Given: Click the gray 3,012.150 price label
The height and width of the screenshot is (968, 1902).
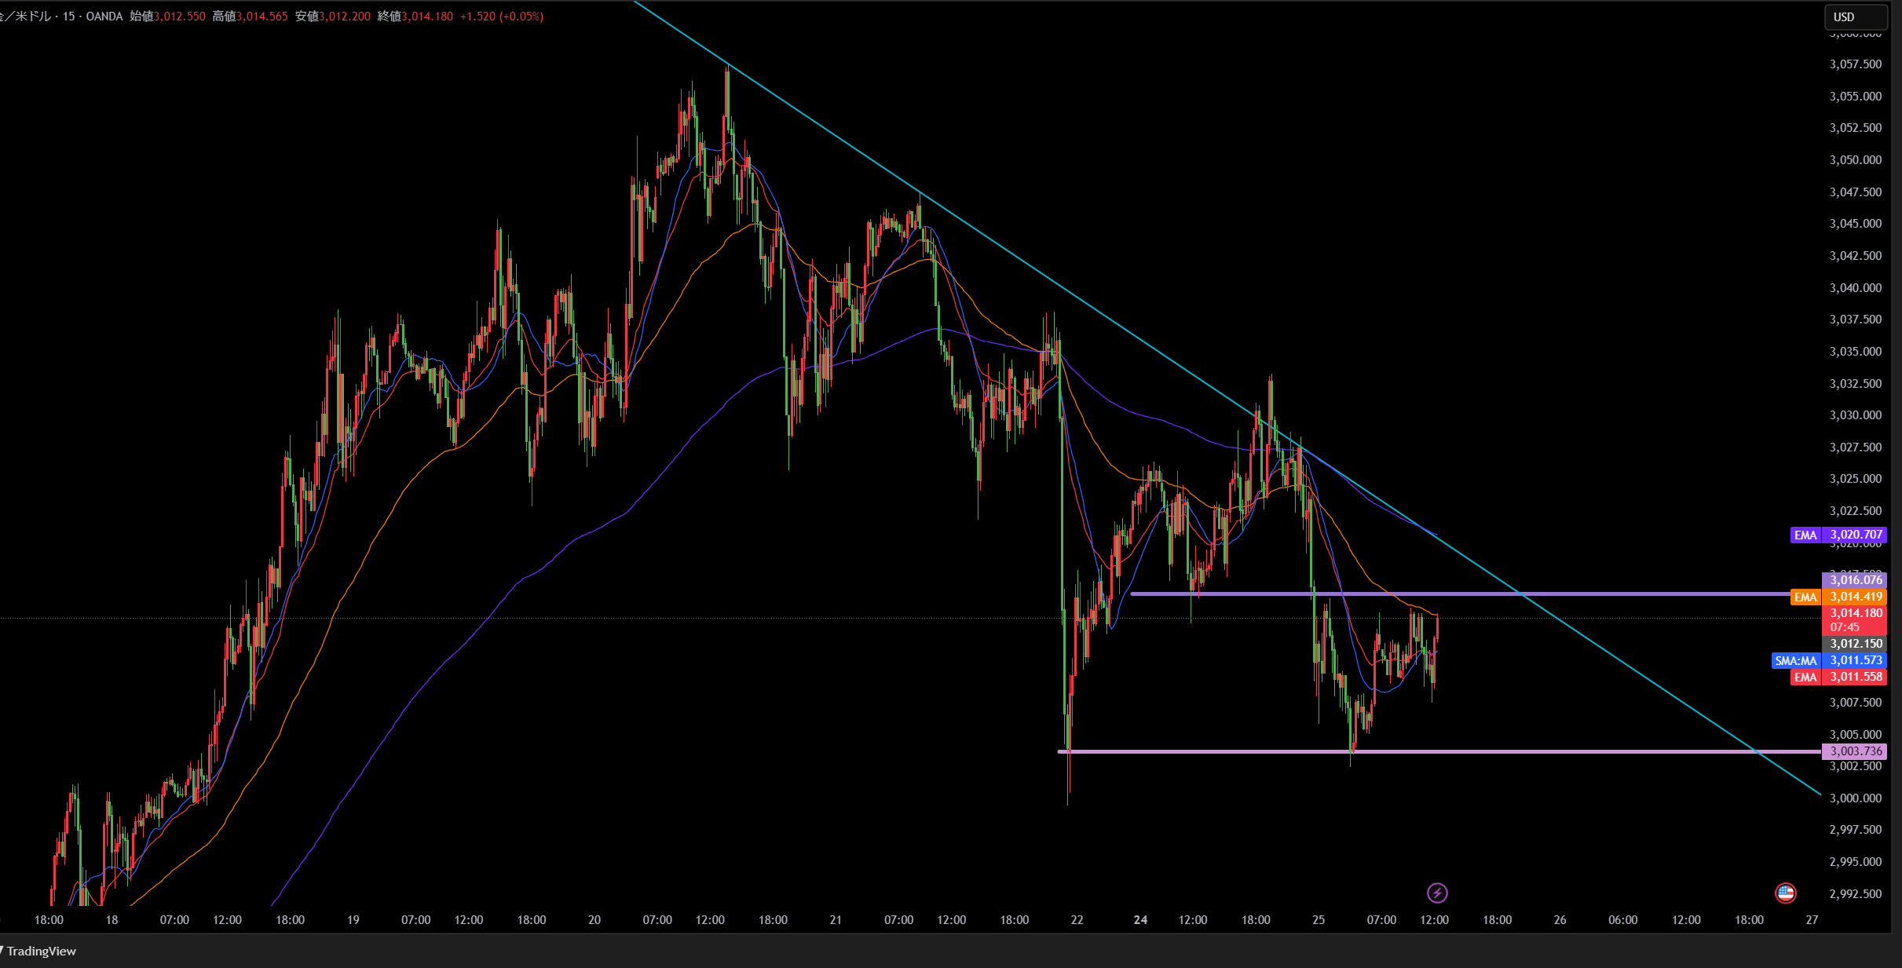Looking at the screenshot, I should [1856, 644].
